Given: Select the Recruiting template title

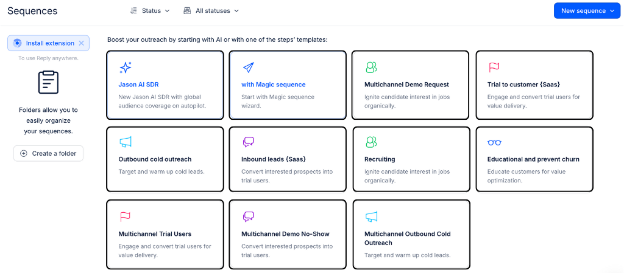Looking at the screenshot, I should pyautogui.click(x=380, y=159).
